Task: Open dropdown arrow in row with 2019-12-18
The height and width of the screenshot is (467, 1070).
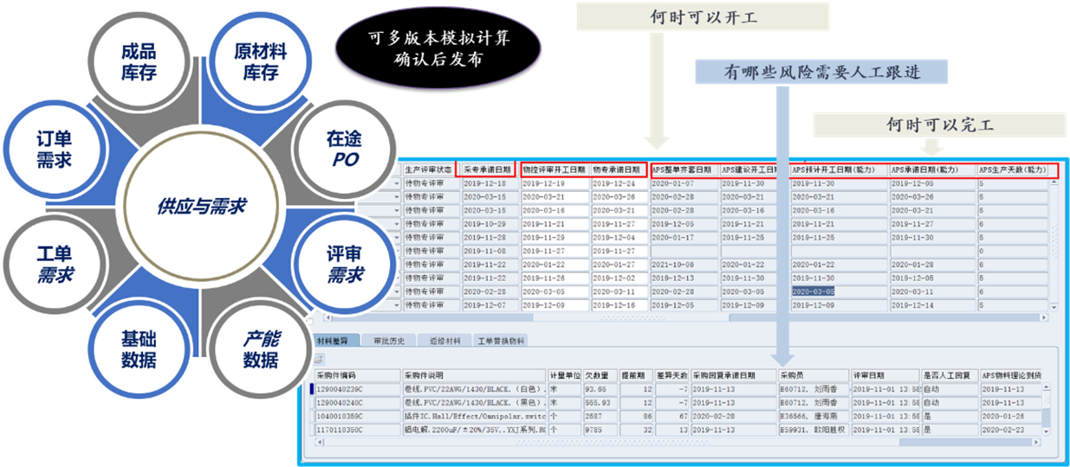Action: [x=398, y=183]
